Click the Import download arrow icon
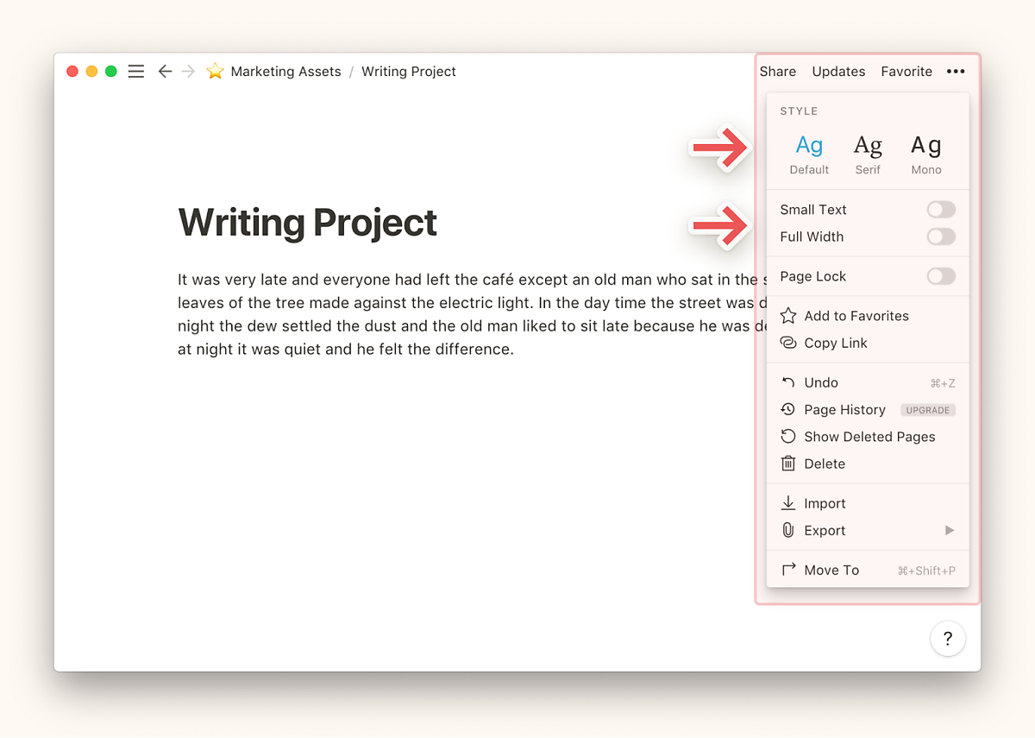 click(788, 503)
